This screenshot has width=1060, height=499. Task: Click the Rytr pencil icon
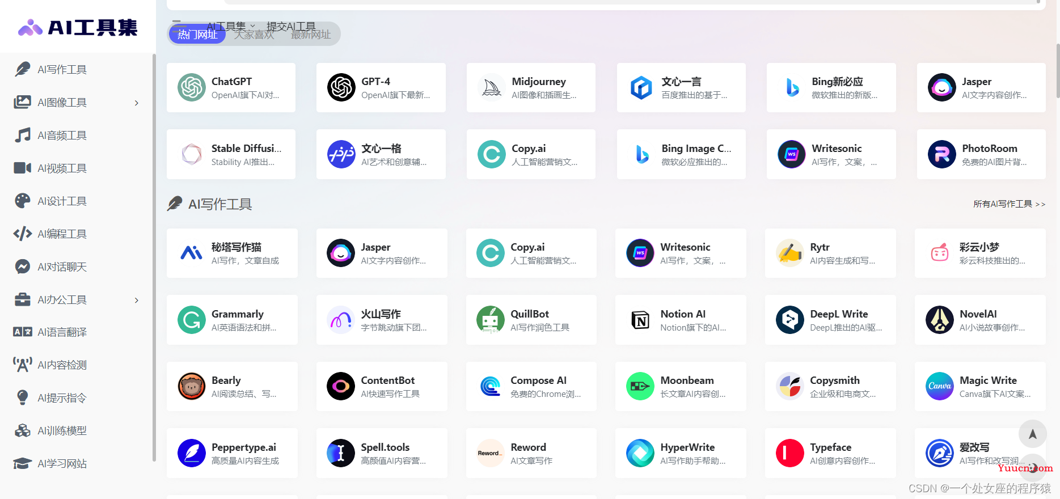tap(790, 253)
